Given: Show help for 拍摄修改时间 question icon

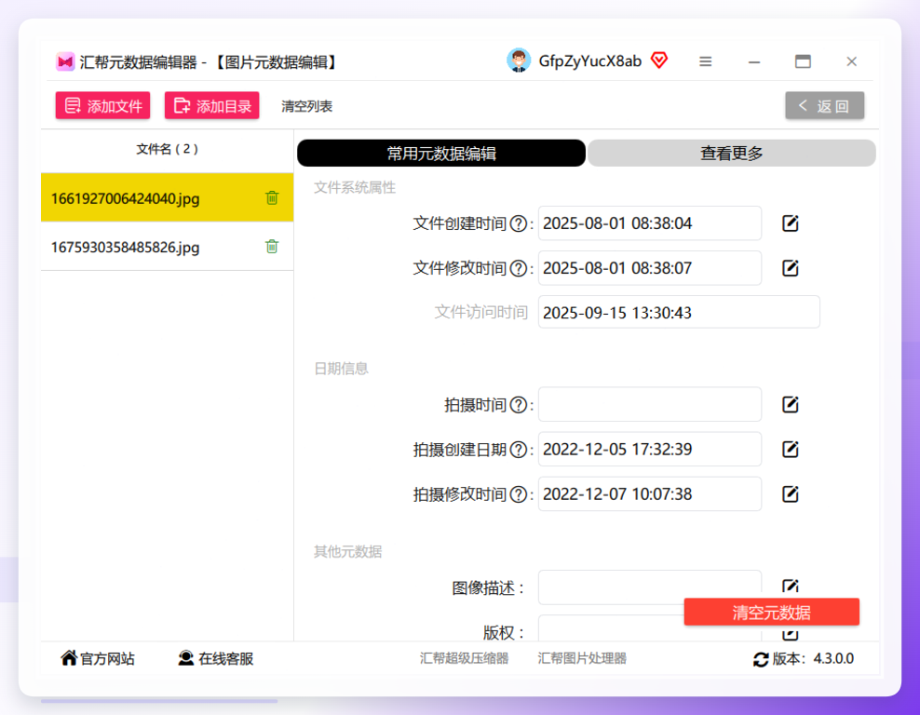Looking at the screenshot, I should 518,494.
